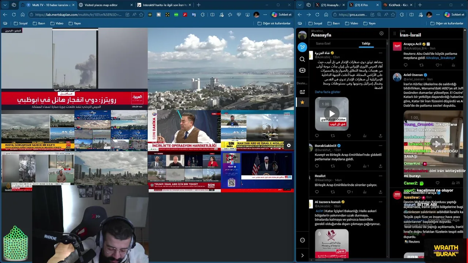The image size is (468, 263).
Task: Open new tab in left browser window
Action: pos(199,5)
